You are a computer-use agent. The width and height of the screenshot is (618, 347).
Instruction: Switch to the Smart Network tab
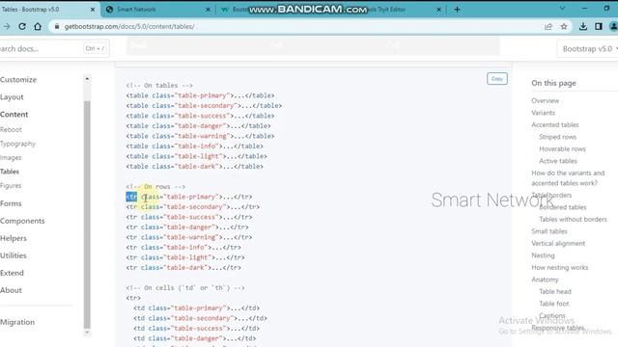click(157, 9)
